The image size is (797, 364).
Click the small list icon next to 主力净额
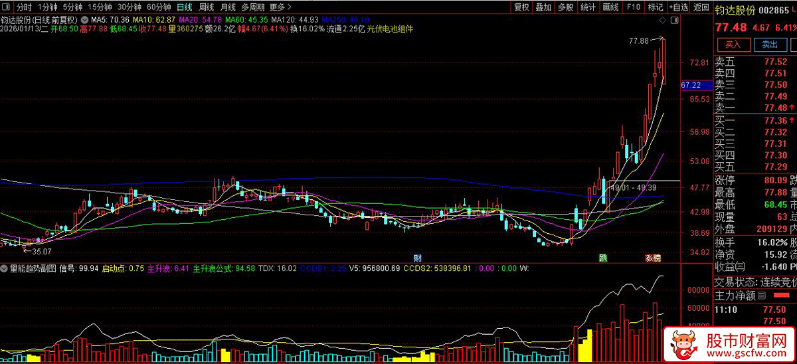click(x=762, y=296)
